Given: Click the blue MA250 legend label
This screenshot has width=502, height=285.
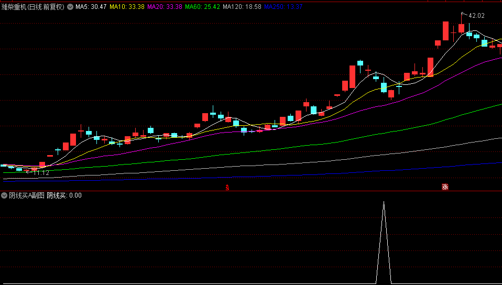Looking at the screenshot, I should click(x=283, y=7).
